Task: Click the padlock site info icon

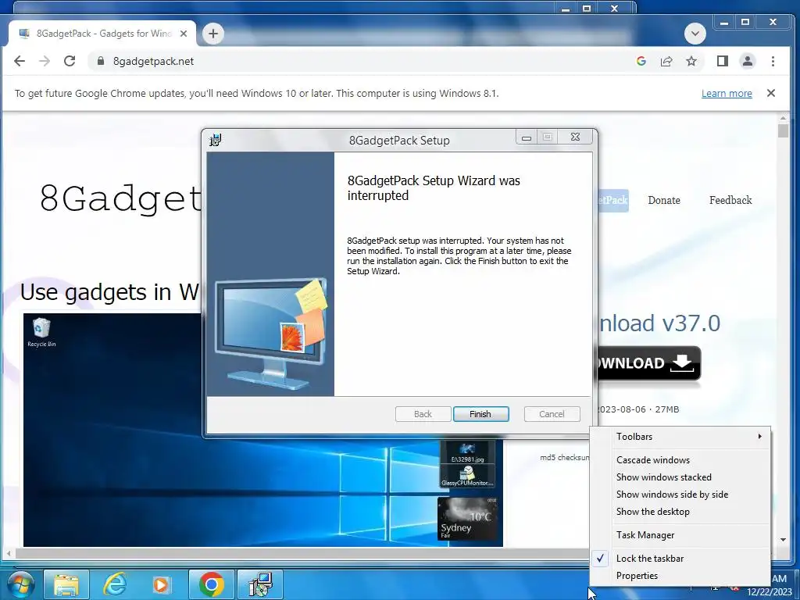Action: tap(101, 61)
